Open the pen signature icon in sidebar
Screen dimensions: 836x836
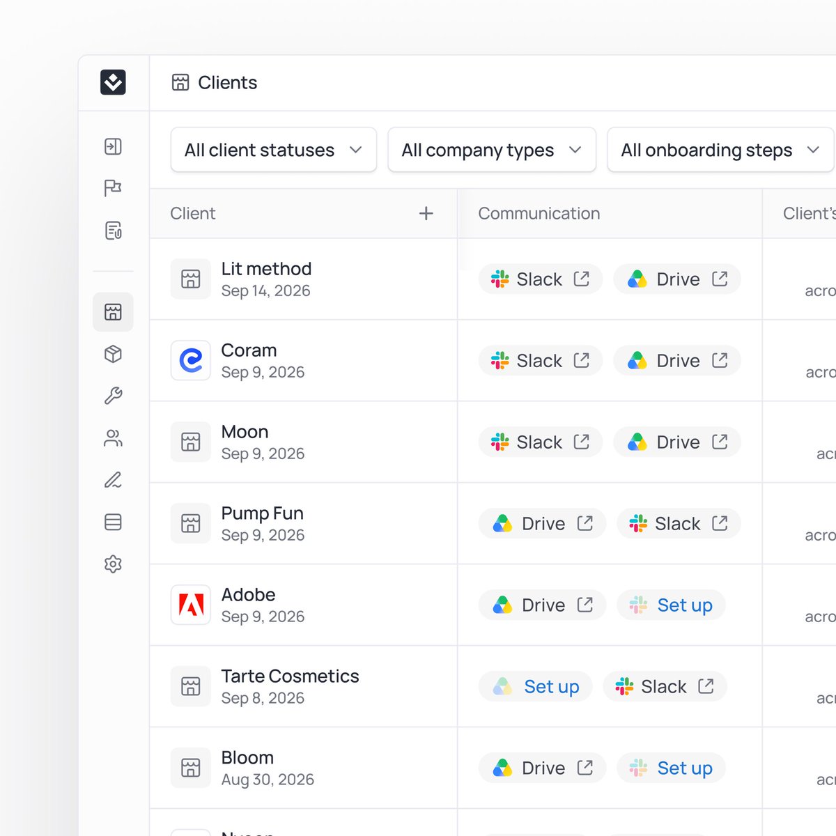pyautogui.click(x=113, y=480)
